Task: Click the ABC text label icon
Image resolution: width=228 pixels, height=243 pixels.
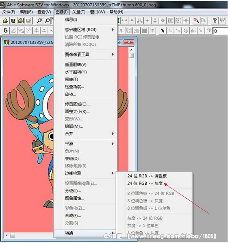Action: (x=178, y=20)
